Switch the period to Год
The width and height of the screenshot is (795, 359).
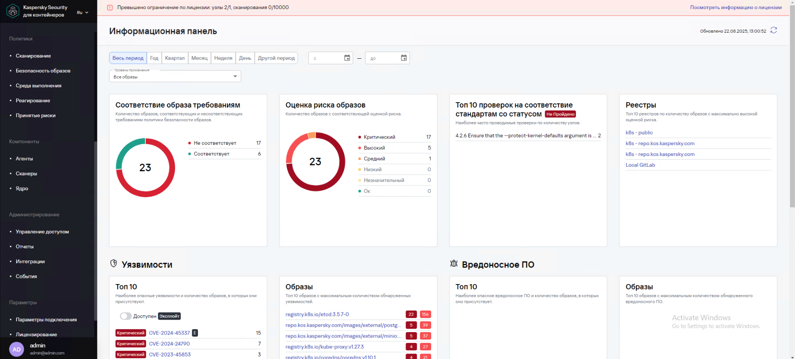click(x=154, y=58)
